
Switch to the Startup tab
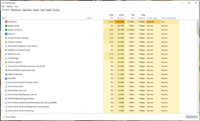[x=36, y=10]
